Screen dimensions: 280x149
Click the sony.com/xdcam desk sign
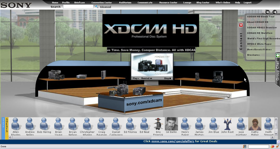coord(144,102)
